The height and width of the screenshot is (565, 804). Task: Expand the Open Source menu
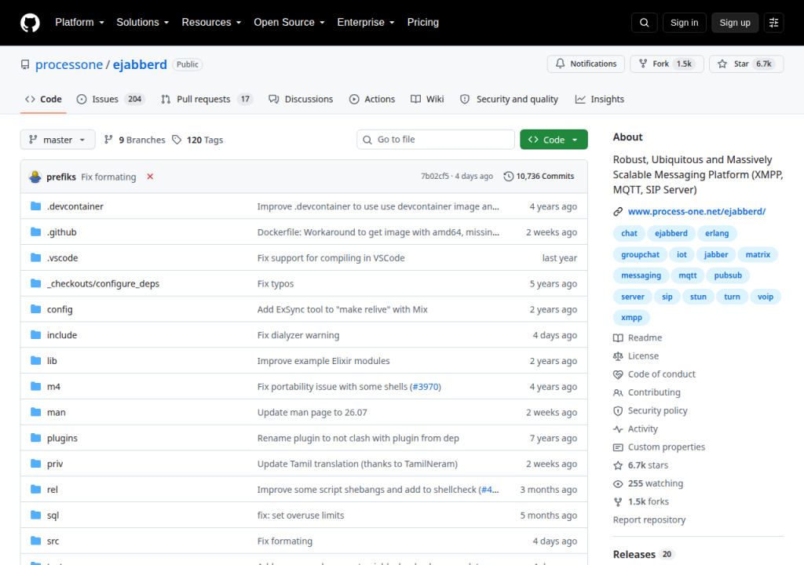tap(289, 23)
